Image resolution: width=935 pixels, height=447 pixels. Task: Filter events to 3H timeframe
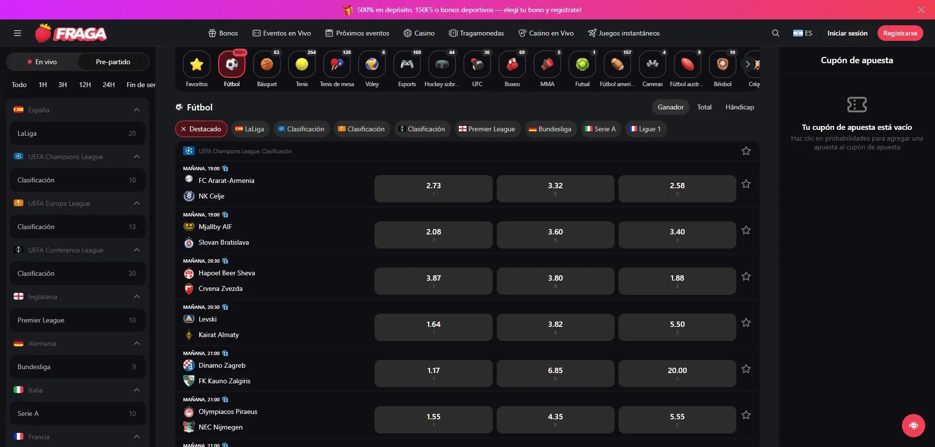pyautogui.click(x=62, y=85)
